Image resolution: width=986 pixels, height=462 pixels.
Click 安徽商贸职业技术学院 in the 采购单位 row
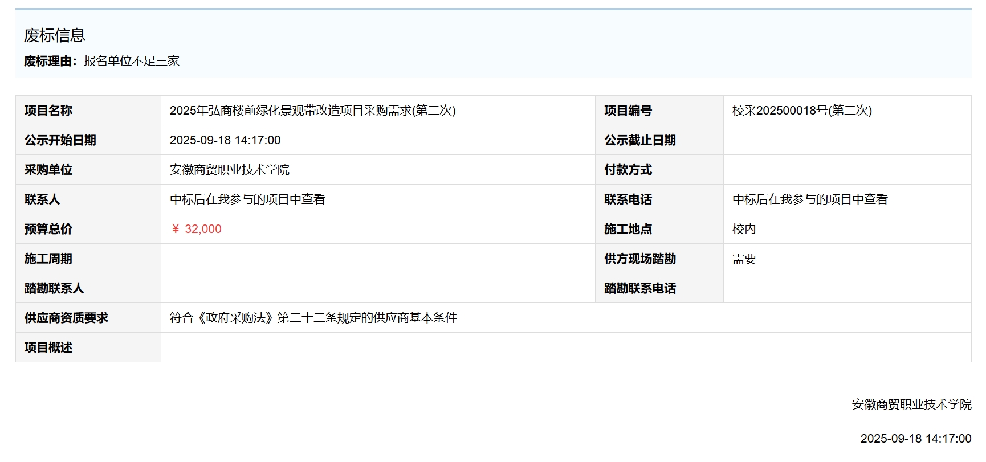click(230, 170)
